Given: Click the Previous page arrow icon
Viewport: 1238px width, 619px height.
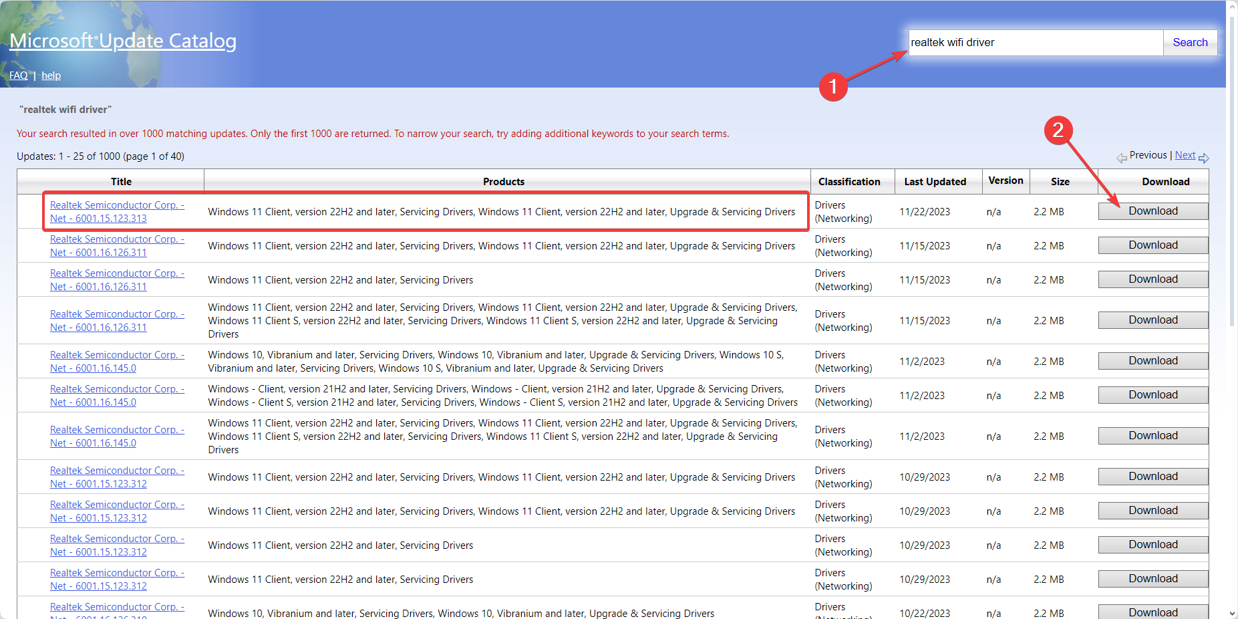Looking at the screenshot, I should (x=1122, y=158).
